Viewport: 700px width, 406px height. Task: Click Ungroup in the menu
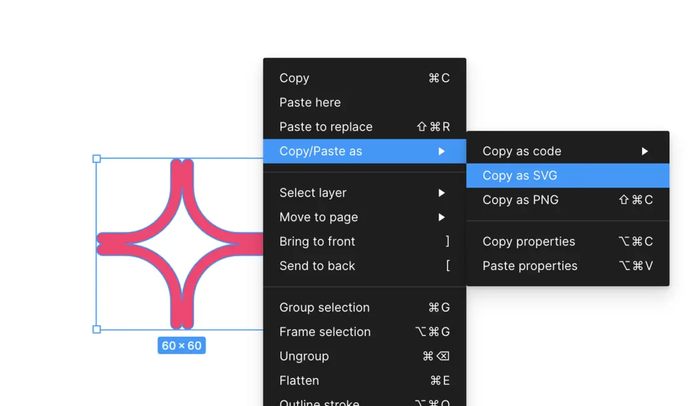click(304, 356)
